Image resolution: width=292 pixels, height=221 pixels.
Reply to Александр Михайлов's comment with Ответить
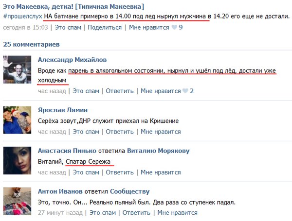[x=120, y=91]
